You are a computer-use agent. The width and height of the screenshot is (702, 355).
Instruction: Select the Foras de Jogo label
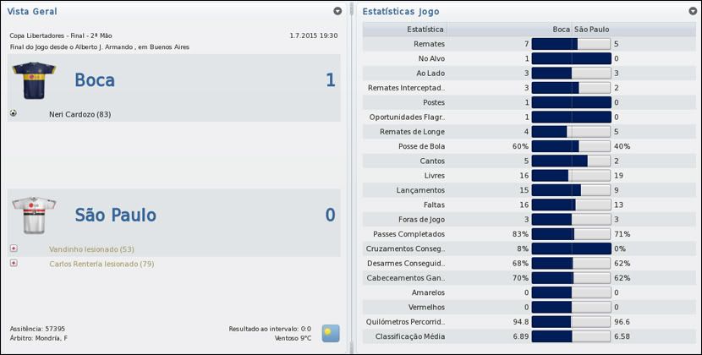coord(421,220)
